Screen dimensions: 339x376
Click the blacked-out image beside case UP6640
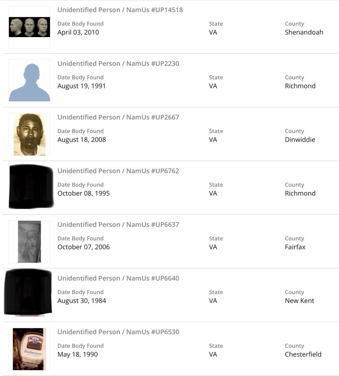pos(28,292)
